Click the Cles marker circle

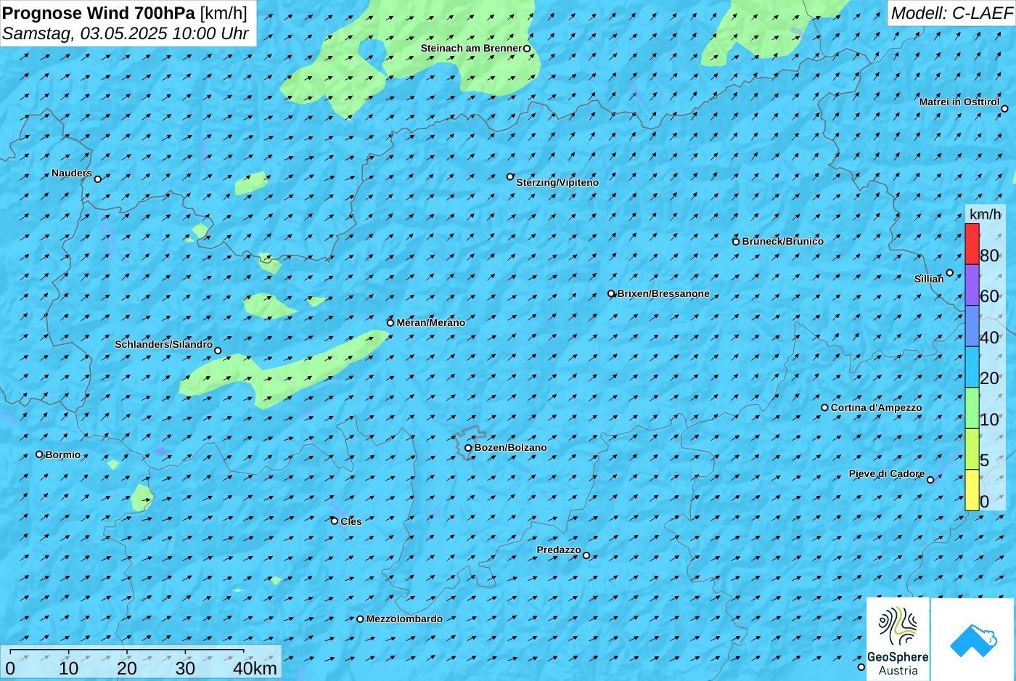tap(335, 521)
